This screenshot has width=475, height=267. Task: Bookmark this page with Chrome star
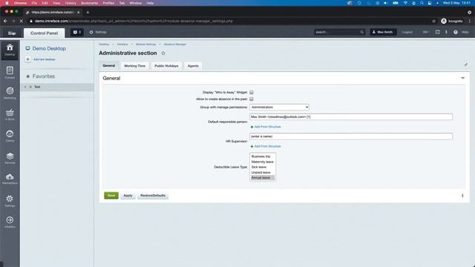(x=433, y=22)
